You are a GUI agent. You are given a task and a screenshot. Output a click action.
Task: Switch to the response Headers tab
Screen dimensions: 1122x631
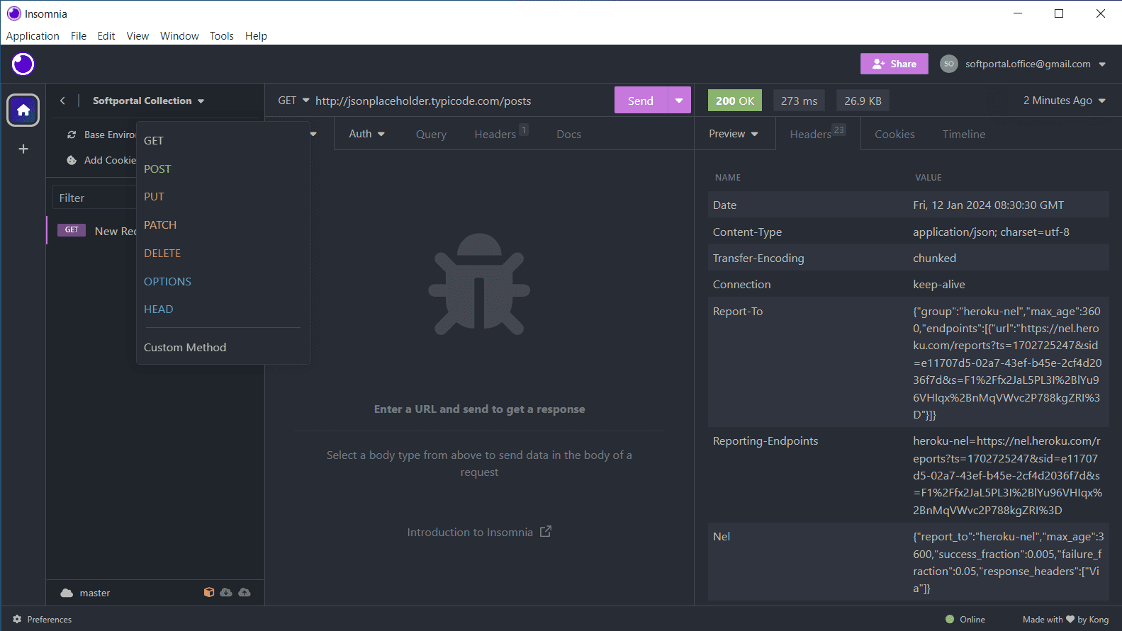tap(817, 132)
